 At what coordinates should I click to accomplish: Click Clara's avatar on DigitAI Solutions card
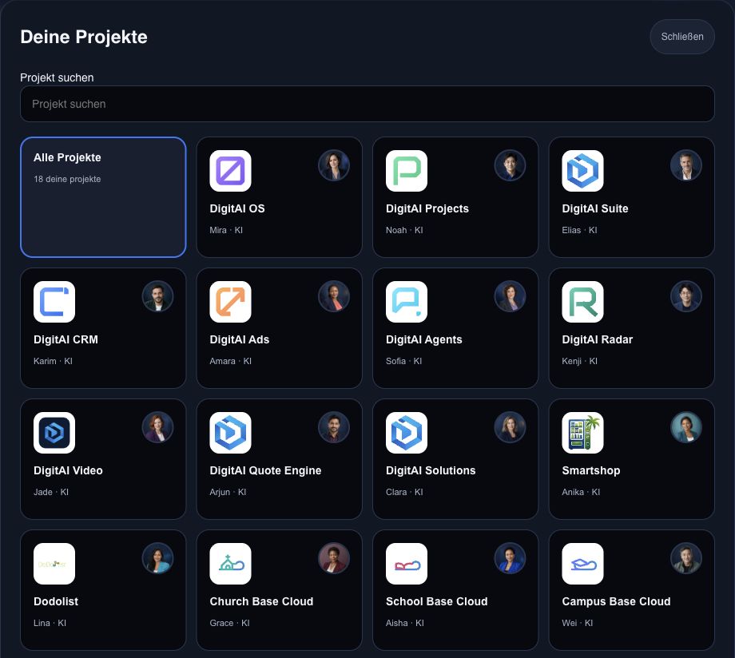[x=510, y=427]
